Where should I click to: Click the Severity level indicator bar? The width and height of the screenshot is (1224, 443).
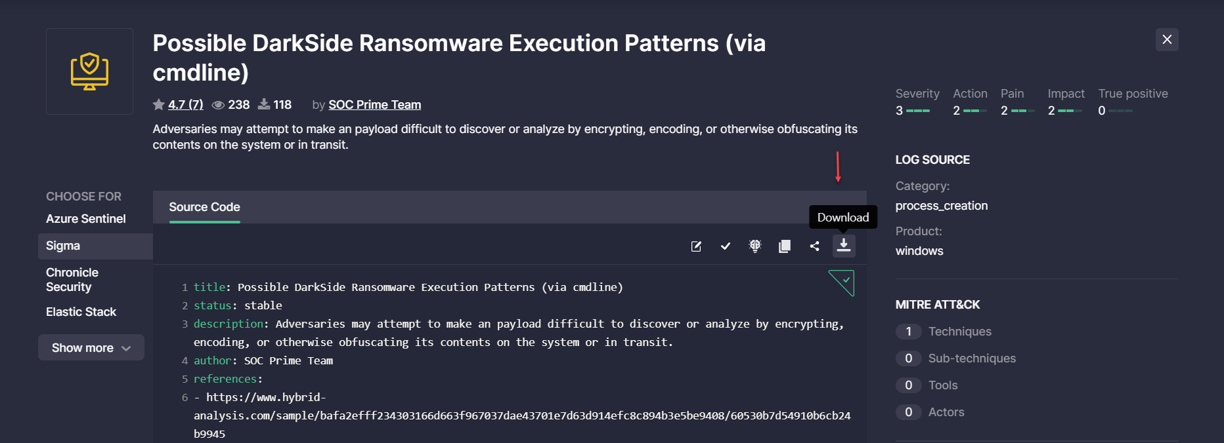coord(917,111)
